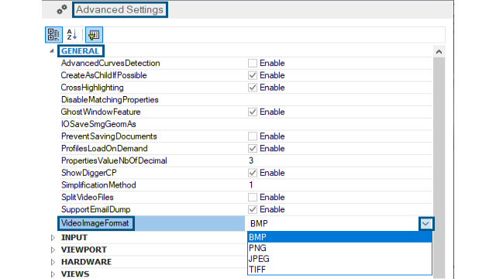Collapse the GENERAL category
Viewport: 496px width, 279px height.
[x=52, y=51]
